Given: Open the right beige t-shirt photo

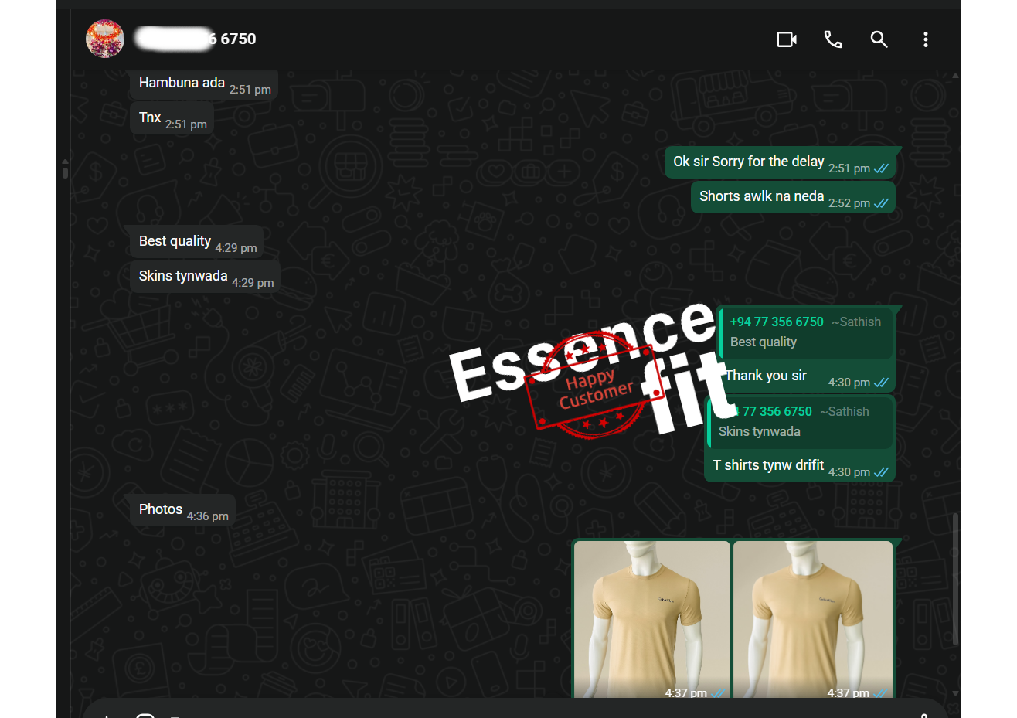Looking at the screenshot, I should 813,620.
